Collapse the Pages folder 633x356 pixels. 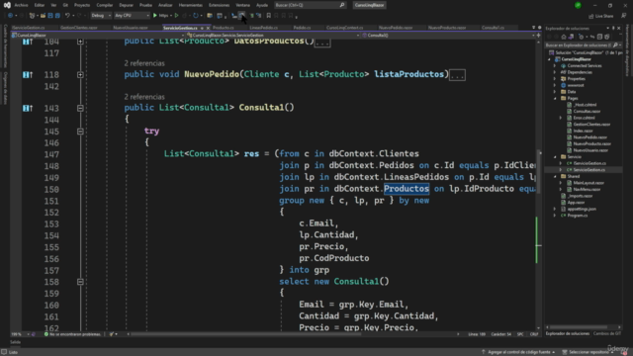pyautogui.click(x=554, y=98)
